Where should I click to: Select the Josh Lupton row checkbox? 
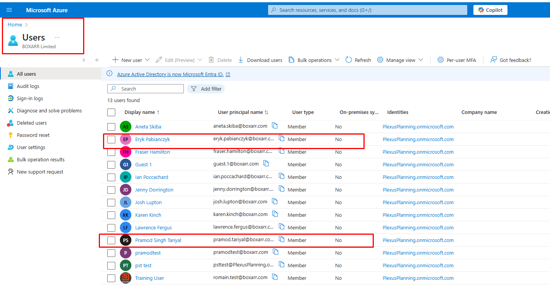pos(111,202)
